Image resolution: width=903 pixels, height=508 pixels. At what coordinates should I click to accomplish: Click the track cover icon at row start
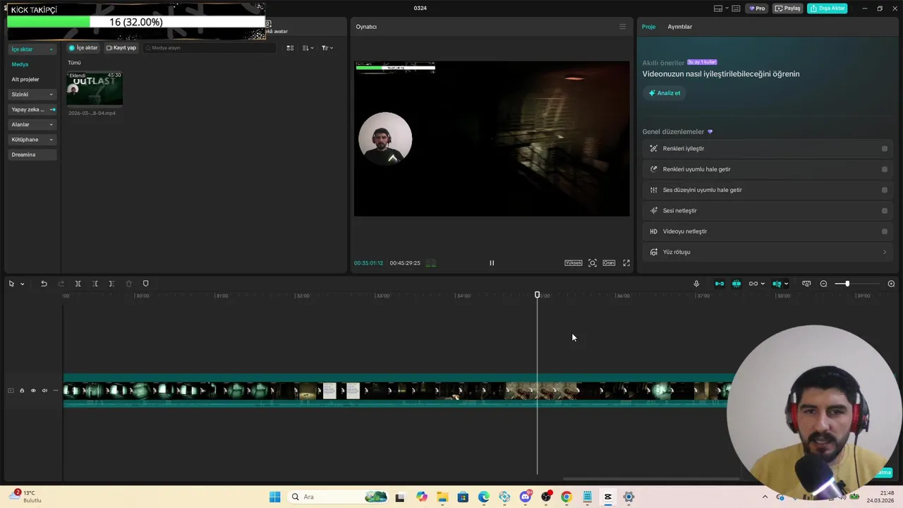pos(11,390)
